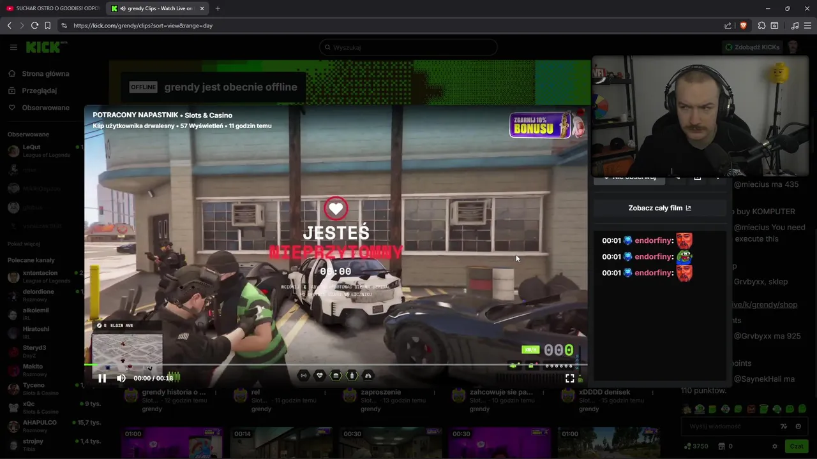Open browser extensions puzzle icon

[761, 25]
